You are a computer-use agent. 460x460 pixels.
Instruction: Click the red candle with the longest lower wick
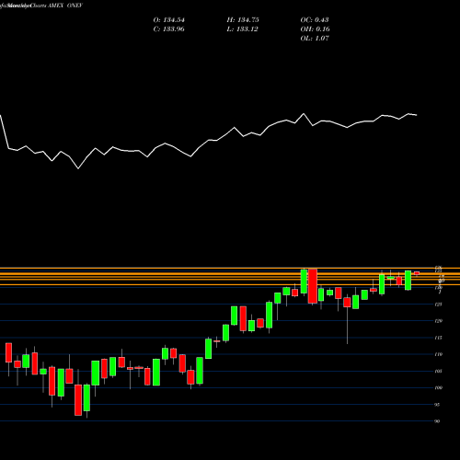point(347,302)
